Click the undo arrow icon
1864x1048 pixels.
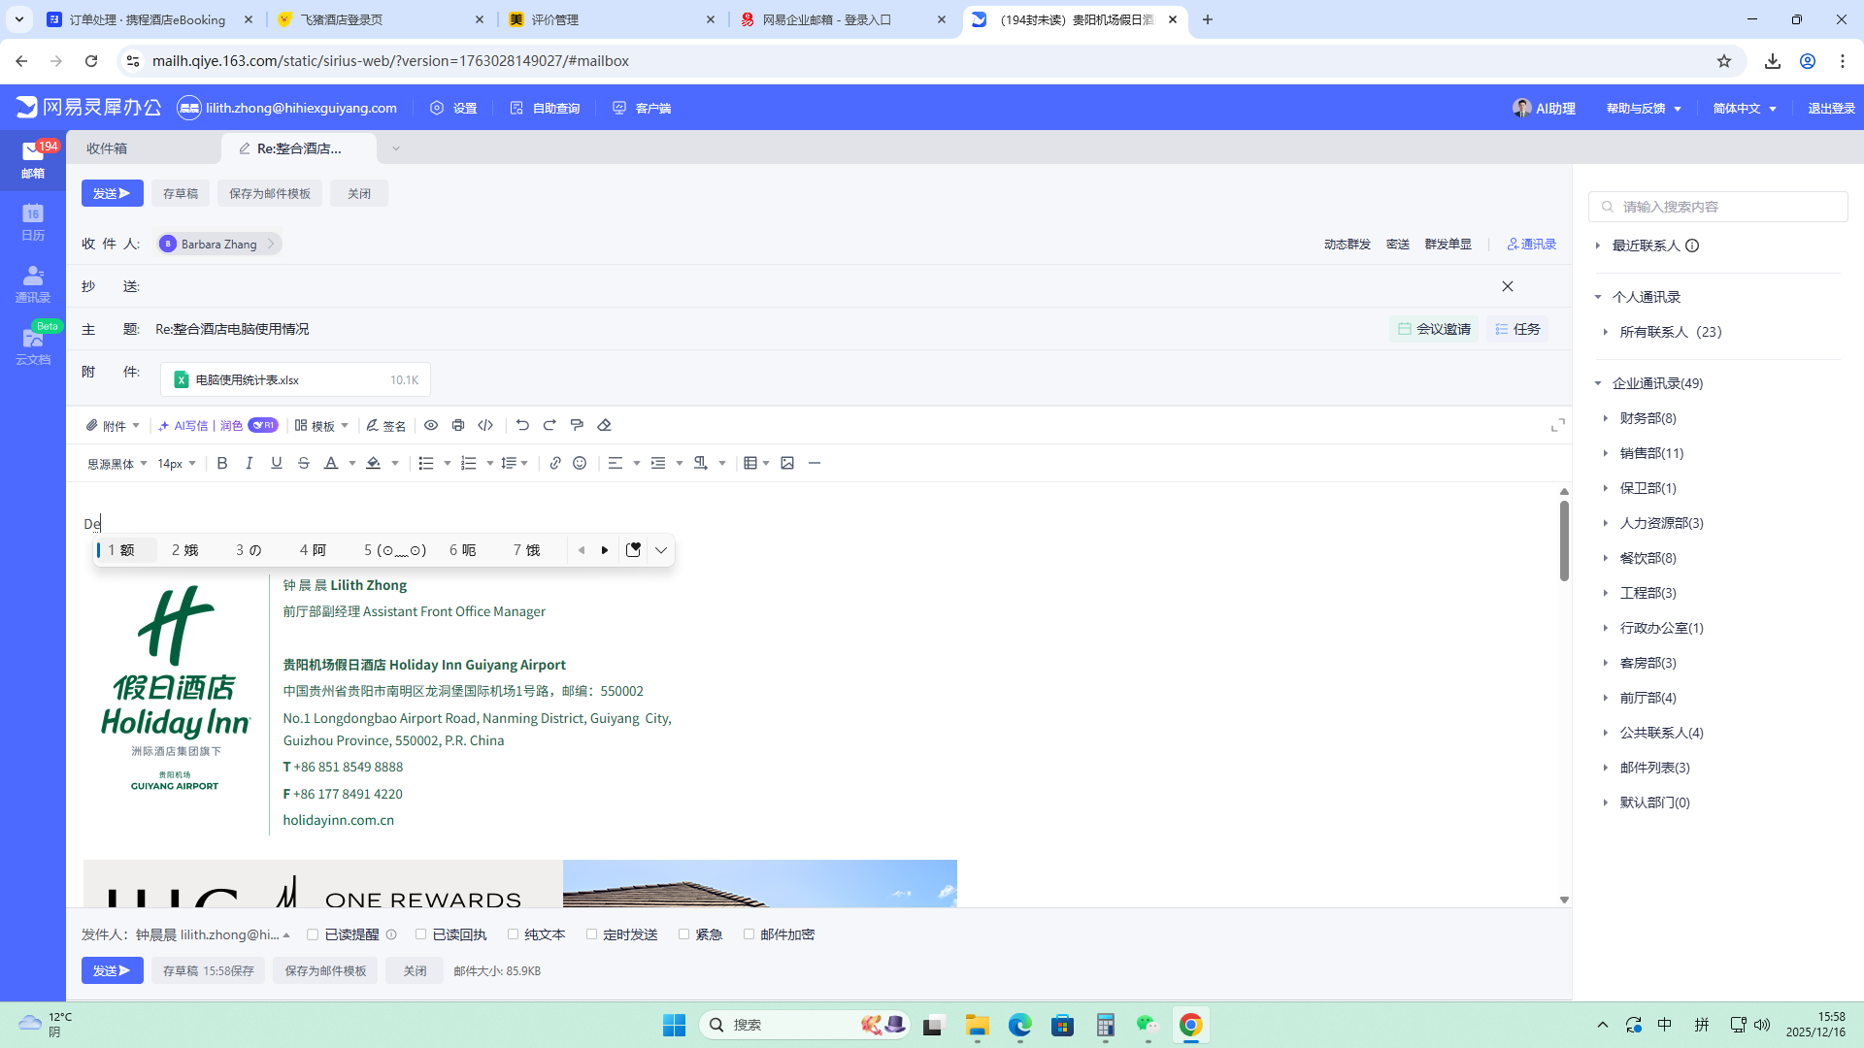(x=522, y=425)
